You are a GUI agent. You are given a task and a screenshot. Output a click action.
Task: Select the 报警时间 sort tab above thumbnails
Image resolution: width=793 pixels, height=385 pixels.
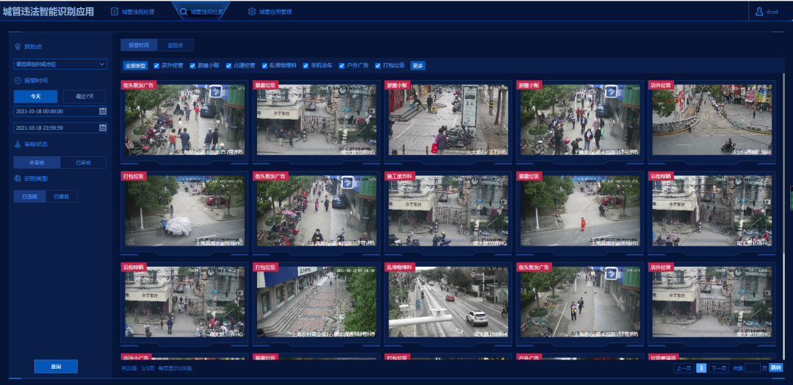point(139,45)
